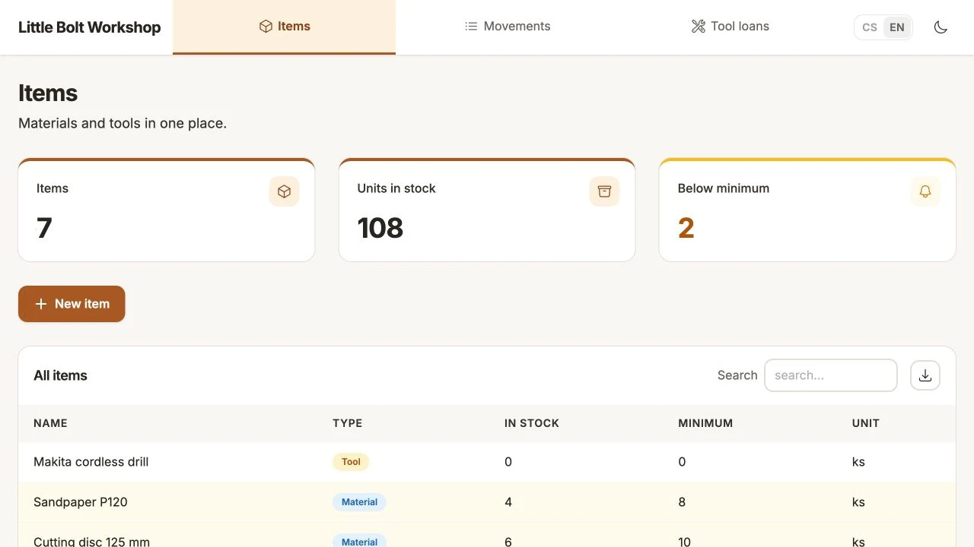Click the Units in stock value 108
Viewport: 974px width, 547px height.
(x=380, y=228)
